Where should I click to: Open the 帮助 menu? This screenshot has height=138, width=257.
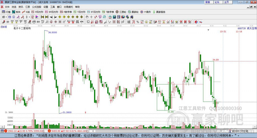(x=77, y=7)
